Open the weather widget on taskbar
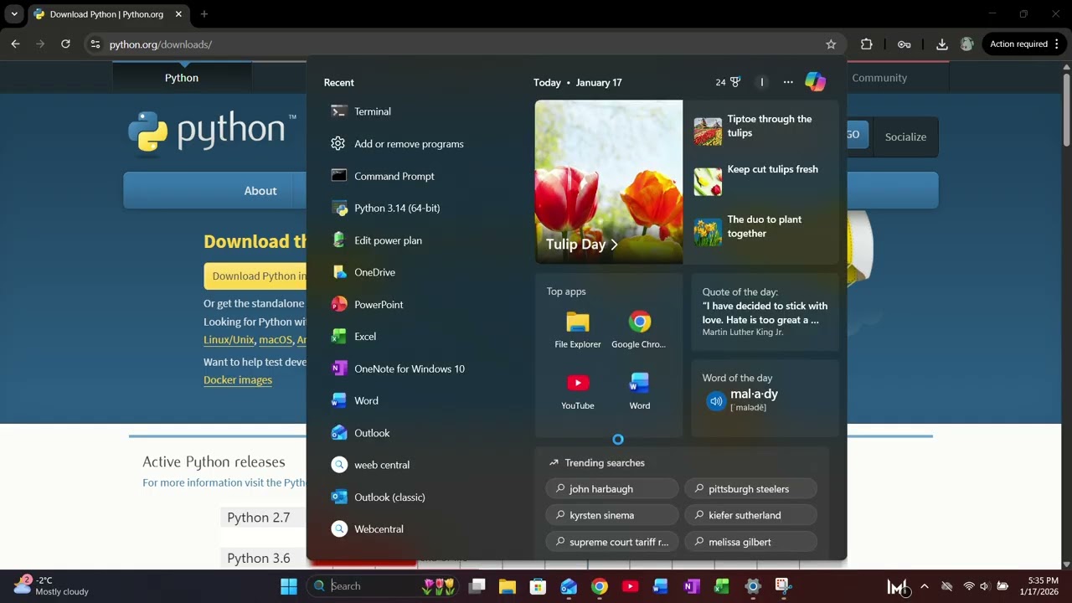This screenshot has height=603, width=1072. point(52,586)
